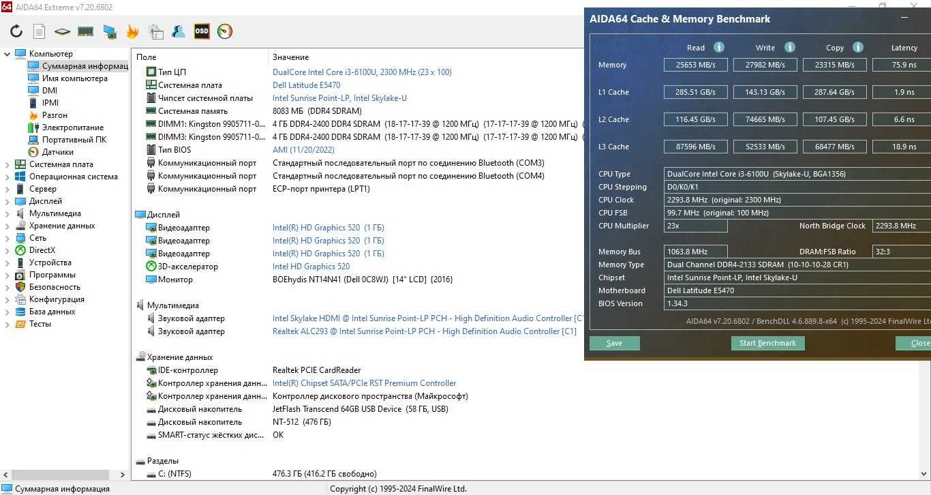Expand the Сеть tree node

point(7,238)
